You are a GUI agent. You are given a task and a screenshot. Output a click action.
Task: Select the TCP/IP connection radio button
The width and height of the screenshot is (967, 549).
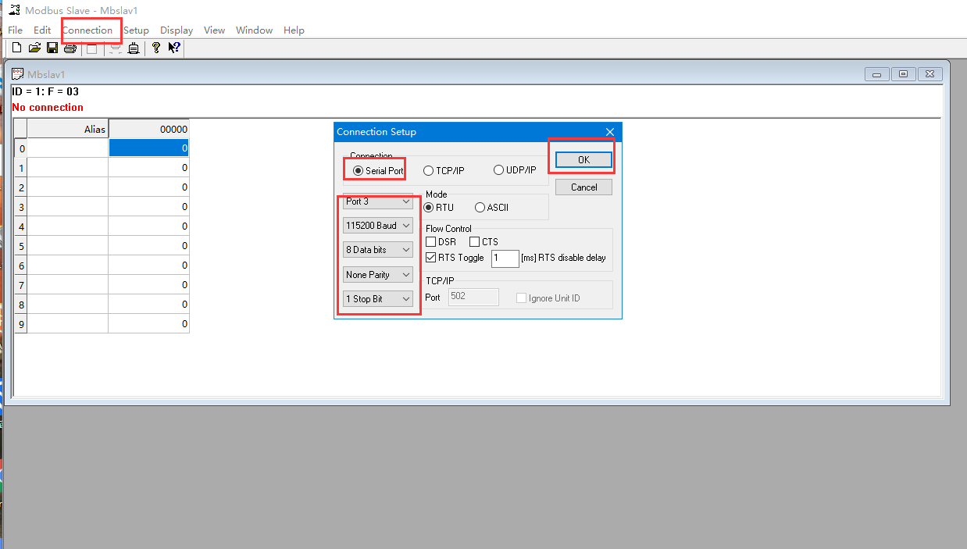coord(429,170)
